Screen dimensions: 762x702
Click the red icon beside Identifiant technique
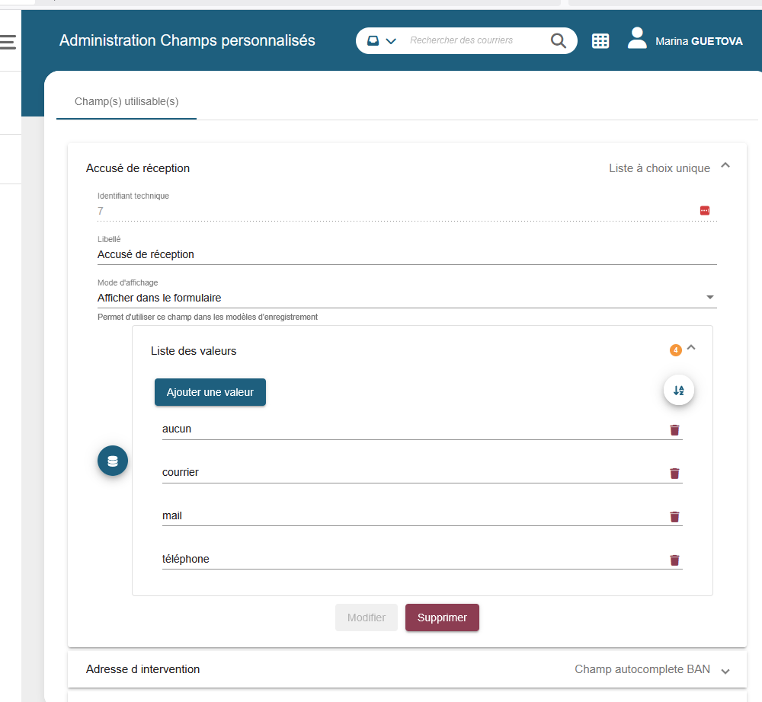(x=704, y=211)
